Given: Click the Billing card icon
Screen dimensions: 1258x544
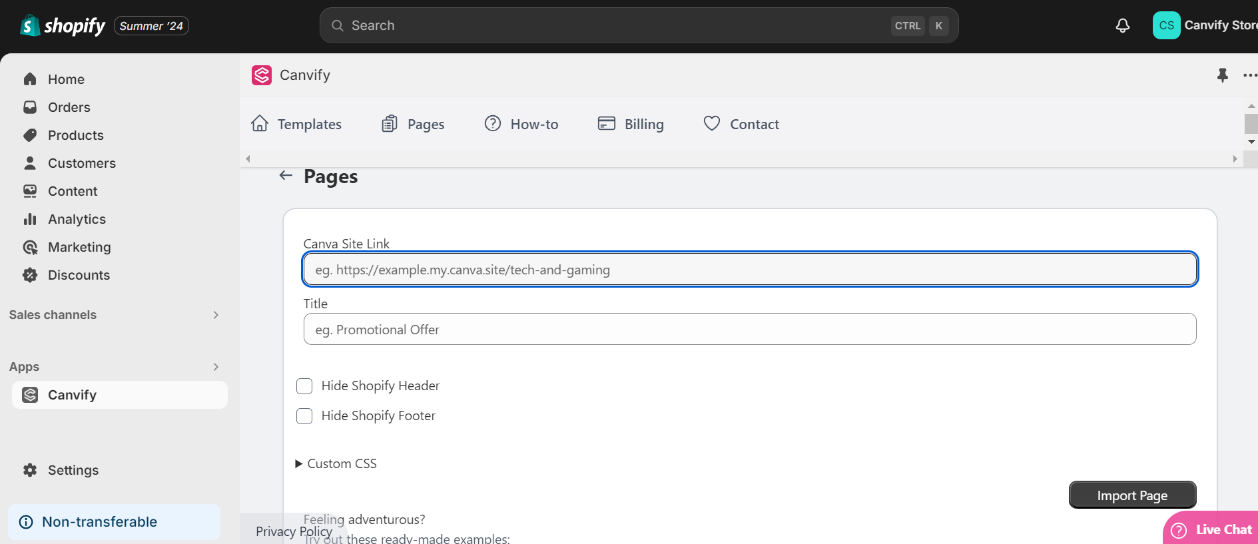Looking at the screenshot, I should [x=607, y=123].
